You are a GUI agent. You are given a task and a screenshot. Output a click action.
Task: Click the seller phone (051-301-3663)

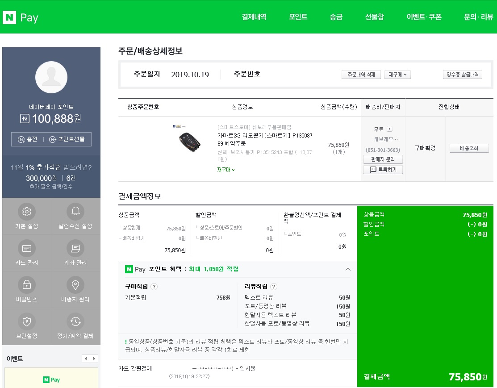click(383, 150)
